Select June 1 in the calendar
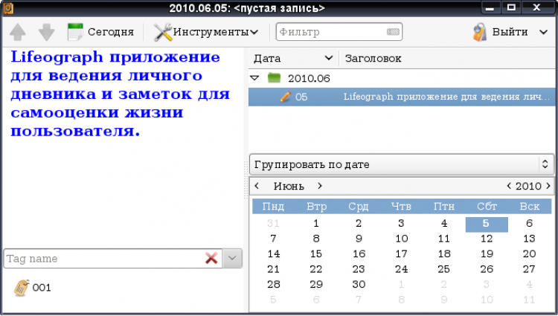Viewport: 558px width, 316px height. pos(316,224)
